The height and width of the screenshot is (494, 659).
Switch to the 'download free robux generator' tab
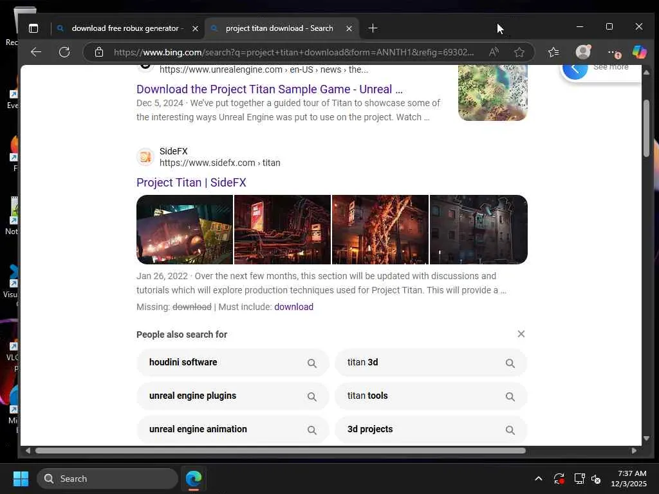point(127,28)
